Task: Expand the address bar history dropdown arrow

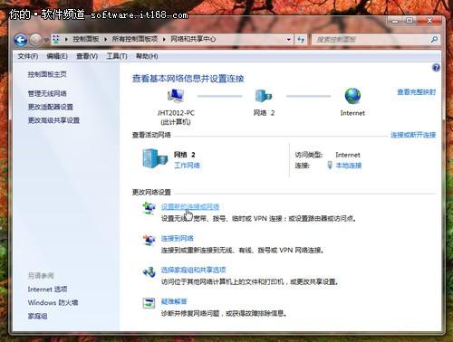Action: [x=289, y=40]
